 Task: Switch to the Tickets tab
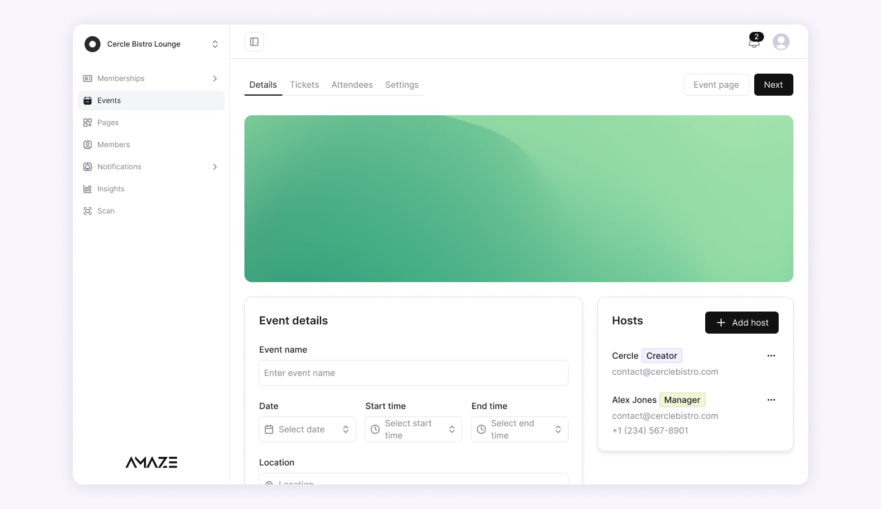pos(304,85)
